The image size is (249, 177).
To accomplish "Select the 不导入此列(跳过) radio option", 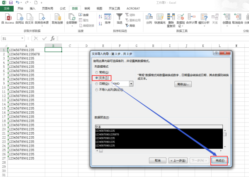I will pos(98,89).
